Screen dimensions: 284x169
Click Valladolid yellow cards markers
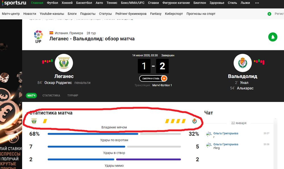point(175,121)
